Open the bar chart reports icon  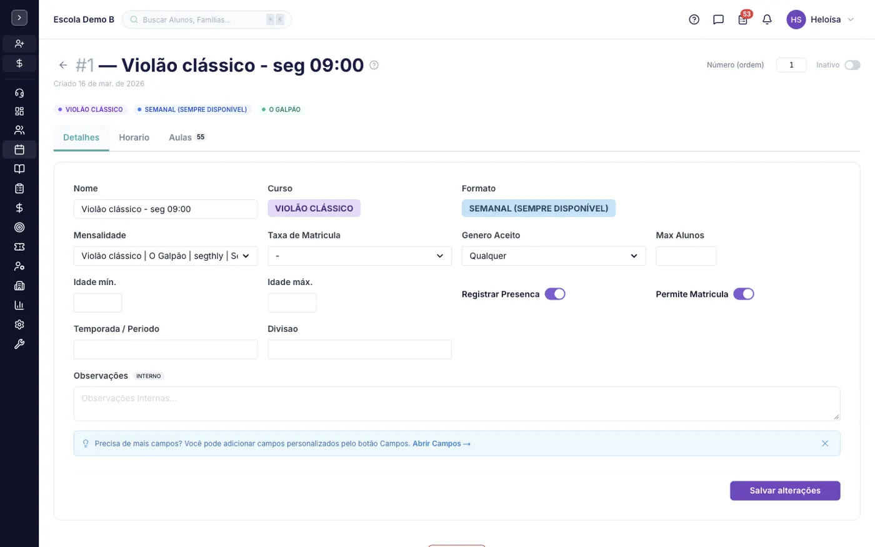19,305
